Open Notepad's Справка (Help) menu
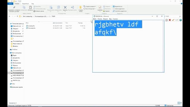Viewport: 190px width, 107px height. click(115, 19)
